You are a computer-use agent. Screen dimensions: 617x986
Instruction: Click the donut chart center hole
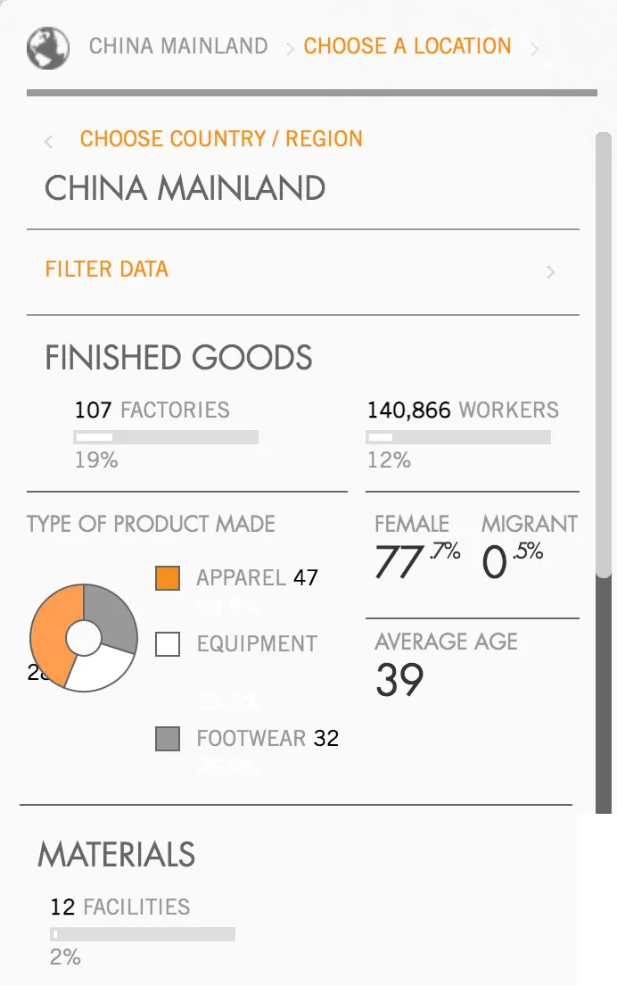point(84,637)
